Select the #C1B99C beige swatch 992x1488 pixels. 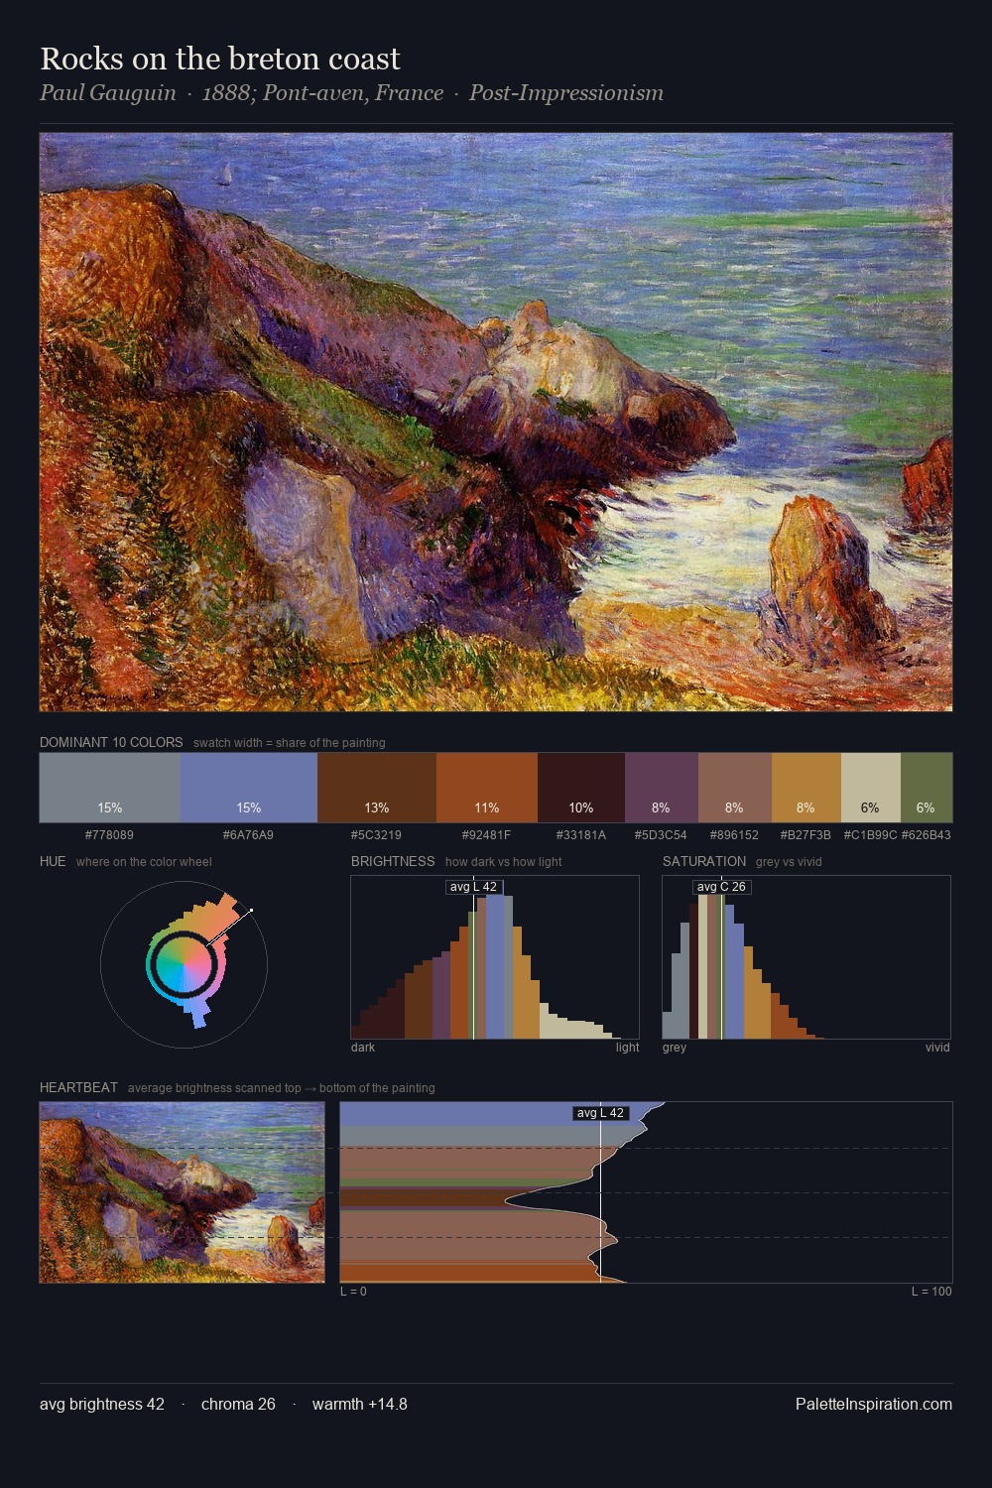(871, 788)
